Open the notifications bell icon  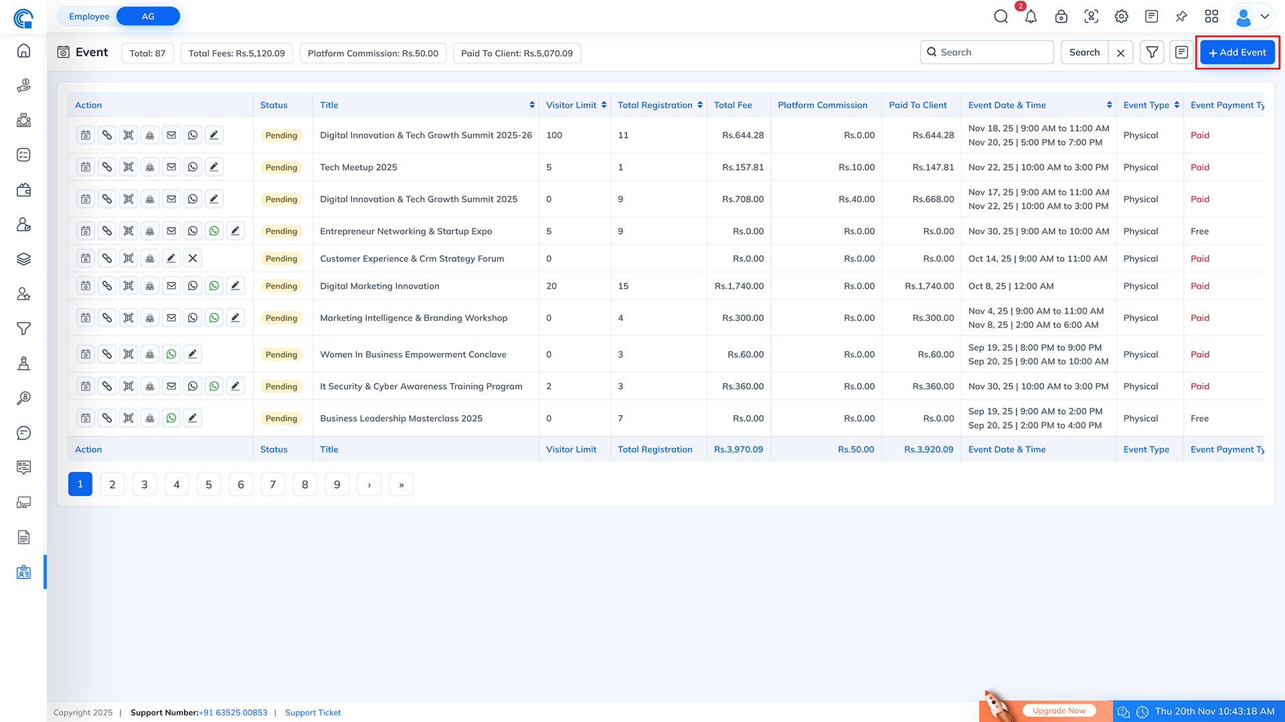tap(1031, 16)
